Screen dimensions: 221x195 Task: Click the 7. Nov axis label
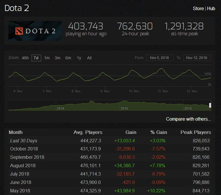pyautogui.click(x=47, y=91)
